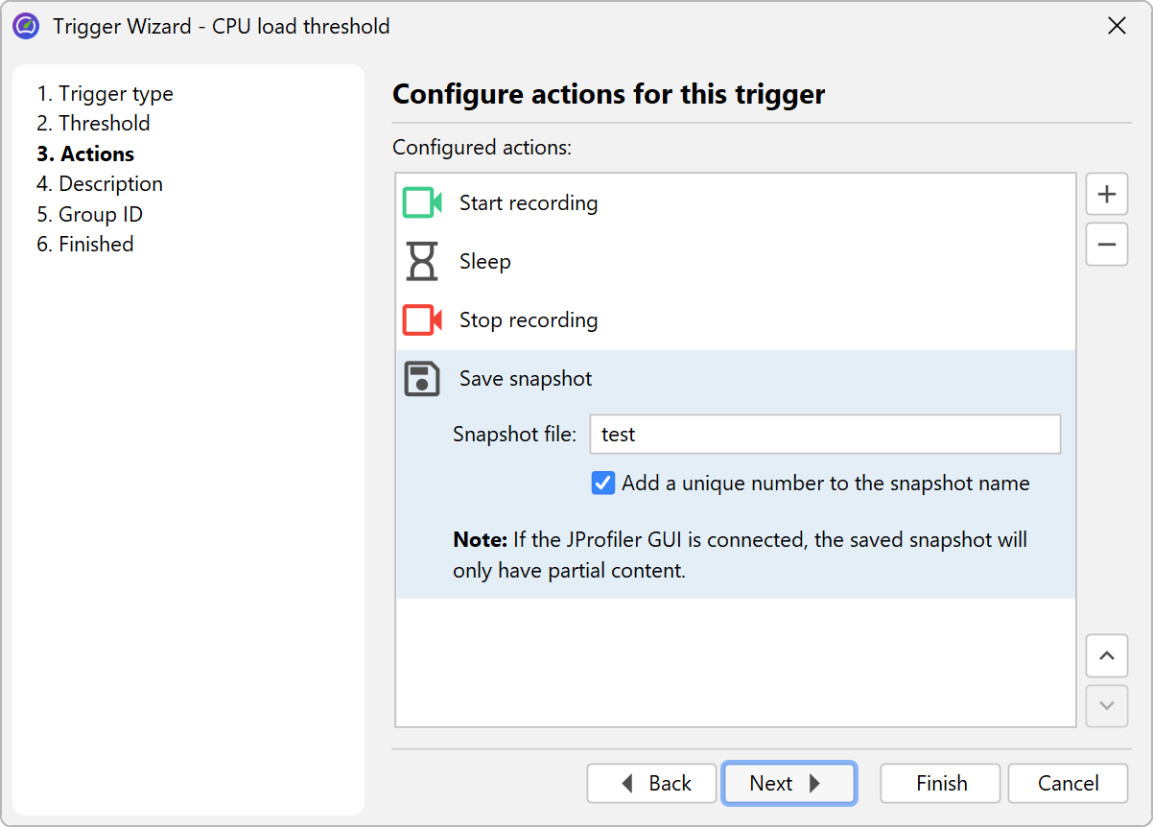Remove selected action with minus button
The width and height of the screenshot is (1153, 827).
(x=1106, y=245)
